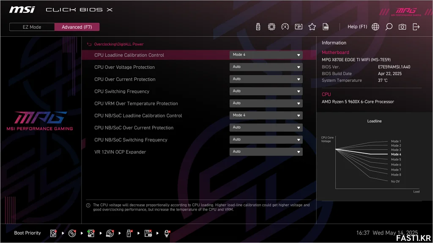
Task: Click BIOS Build Date value Apr 22, 2025
Action: [389, 73]
